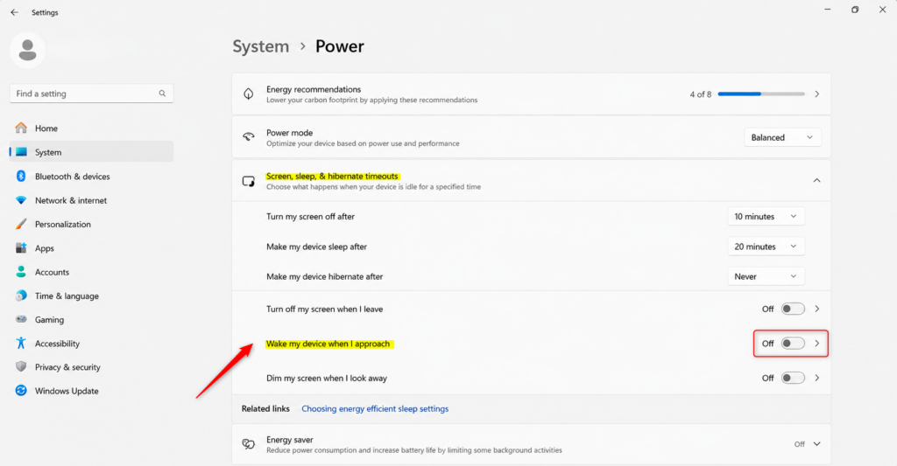This screenshot has height=466, width=897.
Task: Toggle Turn off my screen when I leave
Action: (x=793, y=309)
